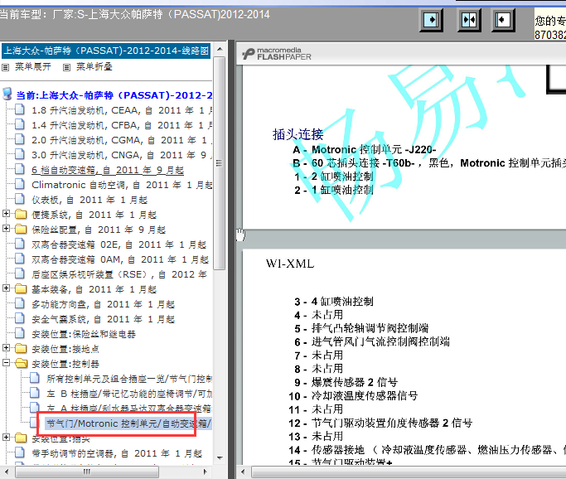Click page icon of 仪表板

click(x=20, y=199)
